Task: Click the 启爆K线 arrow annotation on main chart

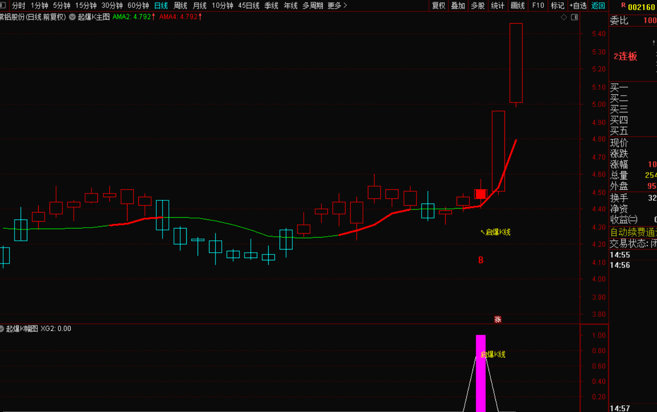Action: click(x=495, y=232)
